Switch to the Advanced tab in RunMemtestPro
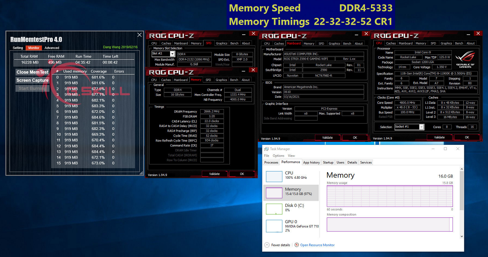 [52, 48]
